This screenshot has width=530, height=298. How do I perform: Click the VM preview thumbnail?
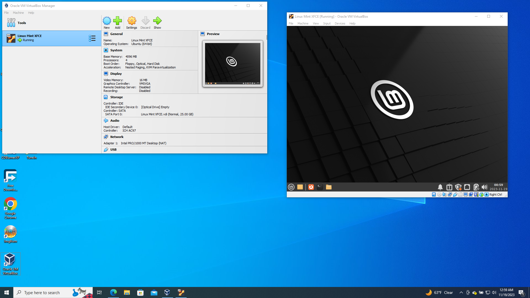[x=232, y=64]
